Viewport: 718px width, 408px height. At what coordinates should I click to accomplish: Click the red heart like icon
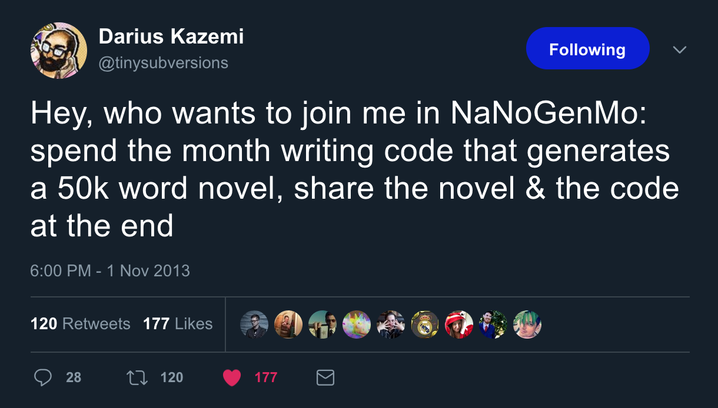(x=232, y=377)
